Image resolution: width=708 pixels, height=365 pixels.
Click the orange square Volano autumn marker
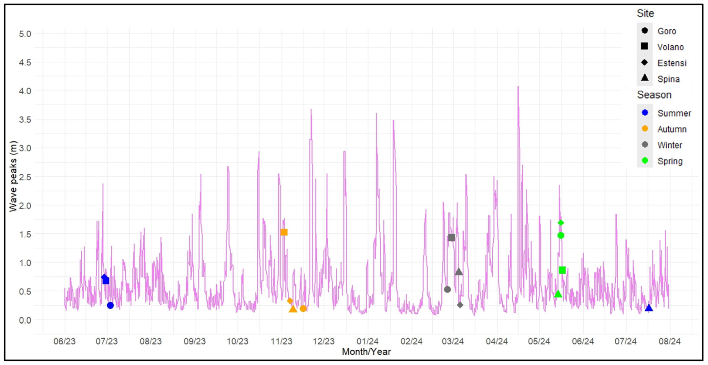(x=284, y=232)
